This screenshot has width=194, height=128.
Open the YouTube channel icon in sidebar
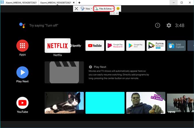pyautogui.click(x=22, y=103)
